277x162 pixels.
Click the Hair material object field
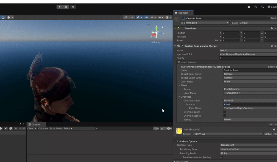coord(250,104)
